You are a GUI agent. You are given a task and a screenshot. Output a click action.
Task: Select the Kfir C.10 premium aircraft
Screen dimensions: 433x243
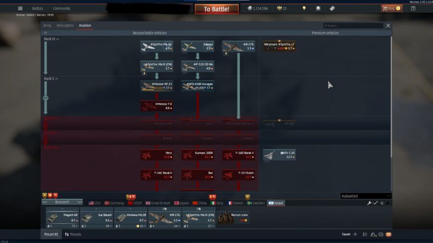(279, 155)
